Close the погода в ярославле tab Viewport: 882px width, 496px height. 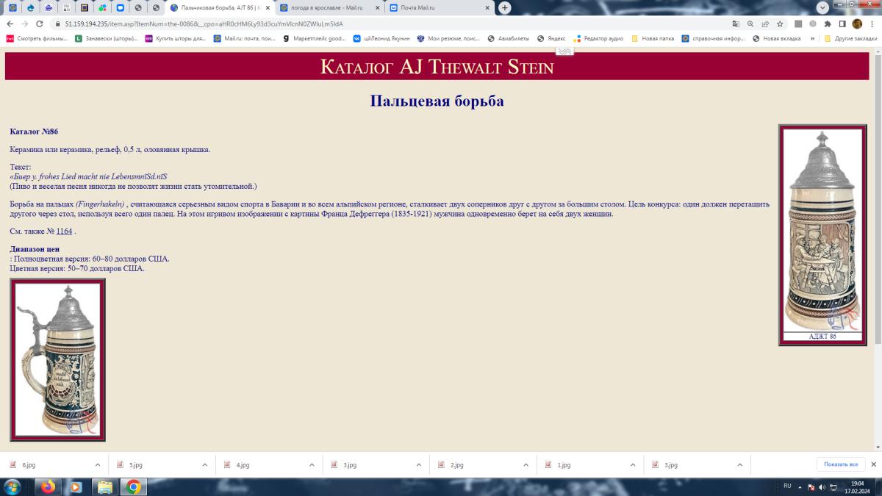(x=378, y=8)
